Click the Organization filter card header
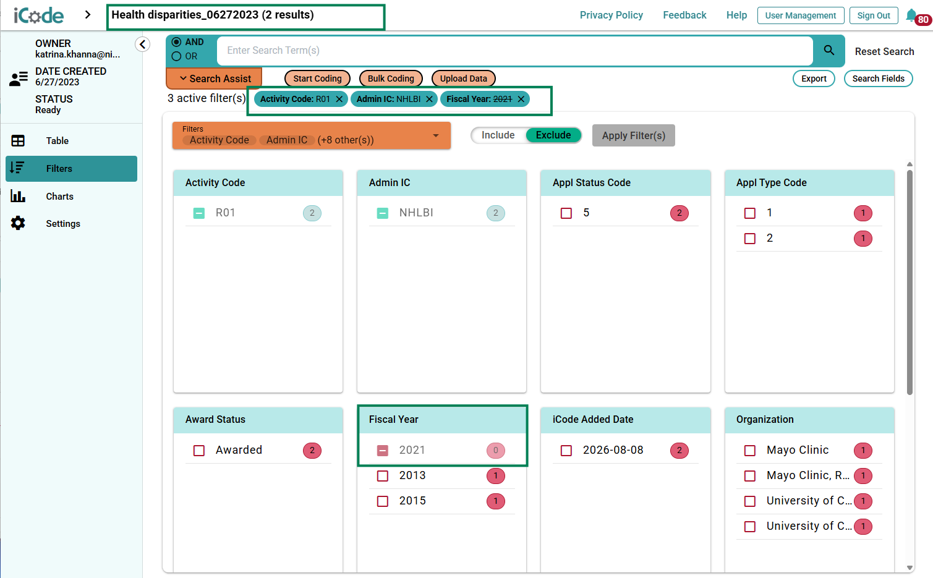933x578 pixels. 809,420
